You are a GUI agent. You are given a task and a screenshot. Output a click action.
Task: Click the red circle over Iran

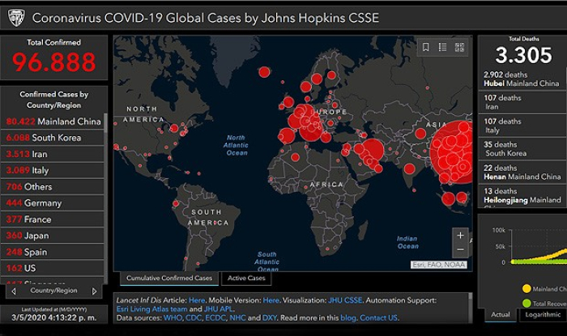click(373, 150)
